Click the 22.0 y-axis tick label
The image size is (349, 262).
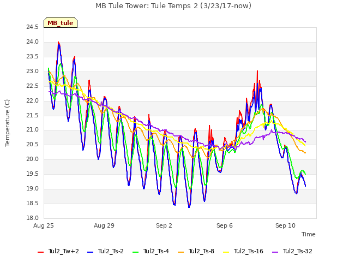(x=33, y=100)
